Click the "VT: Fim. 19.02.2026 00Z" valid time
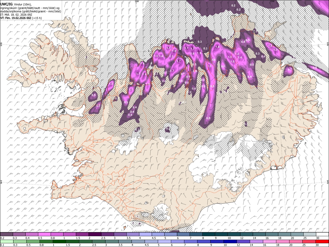 coord(16,18)
